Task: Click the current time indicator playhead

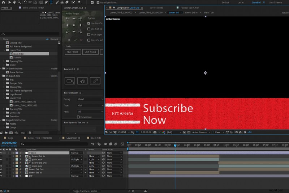Action: coord(175,145)
